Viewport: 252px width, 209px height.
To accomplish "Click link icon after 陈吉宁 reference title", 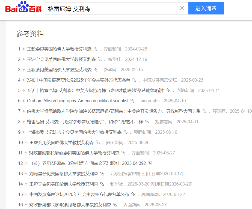I will (x=126, y=132).
